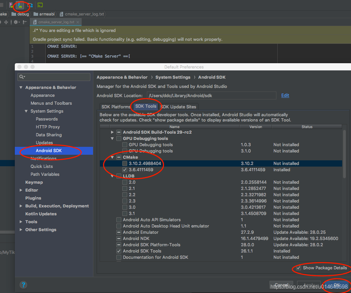The width and height of the screenshot is (351, 293).
Task: Check GPU Debugging tools 3.1.0 checkbox
Action: pyautogui.click(x=125, y=151)
